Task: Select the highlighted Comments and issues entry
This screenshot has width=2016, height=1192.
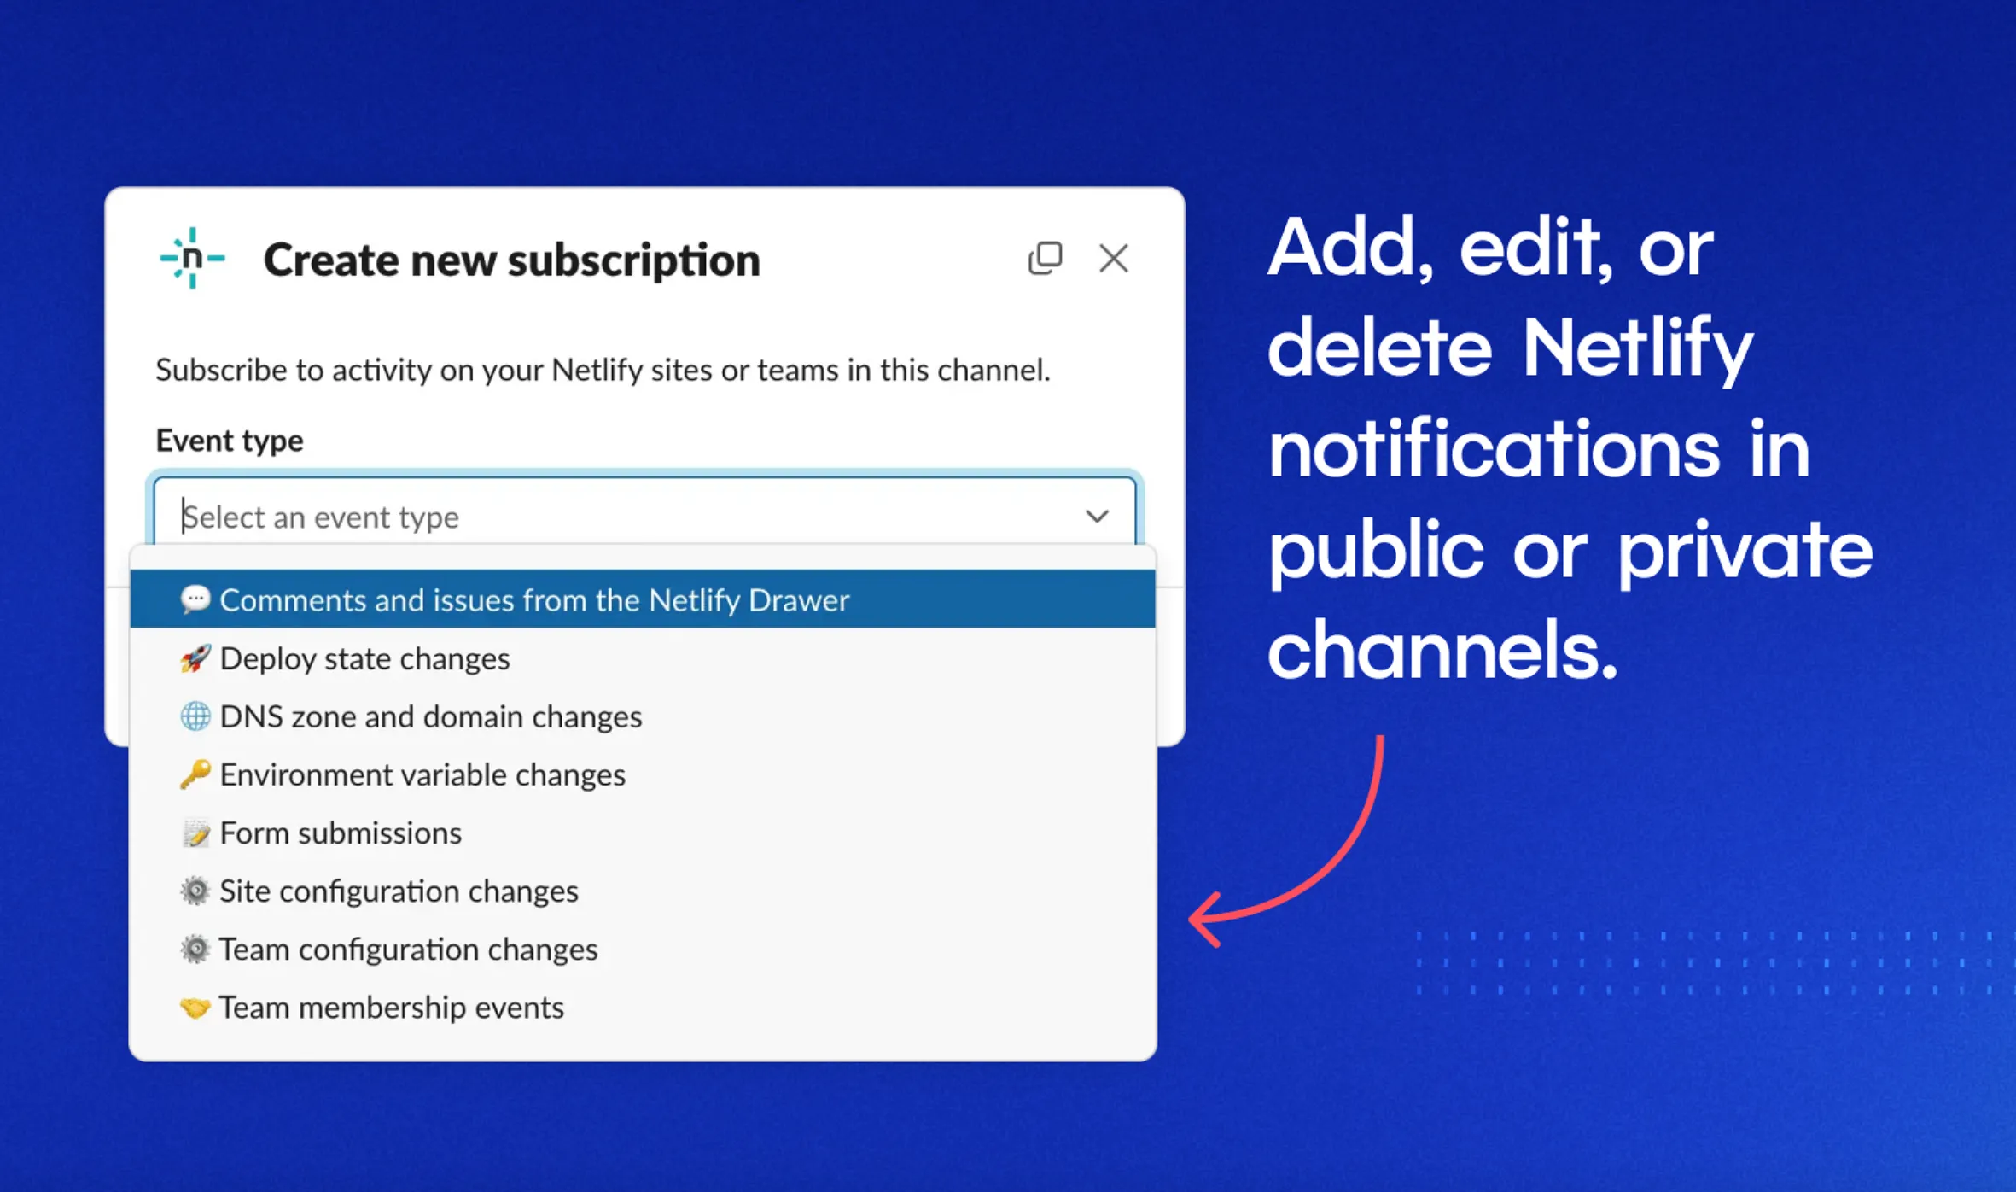Action: pyautogui.click(x=534, y=599)
